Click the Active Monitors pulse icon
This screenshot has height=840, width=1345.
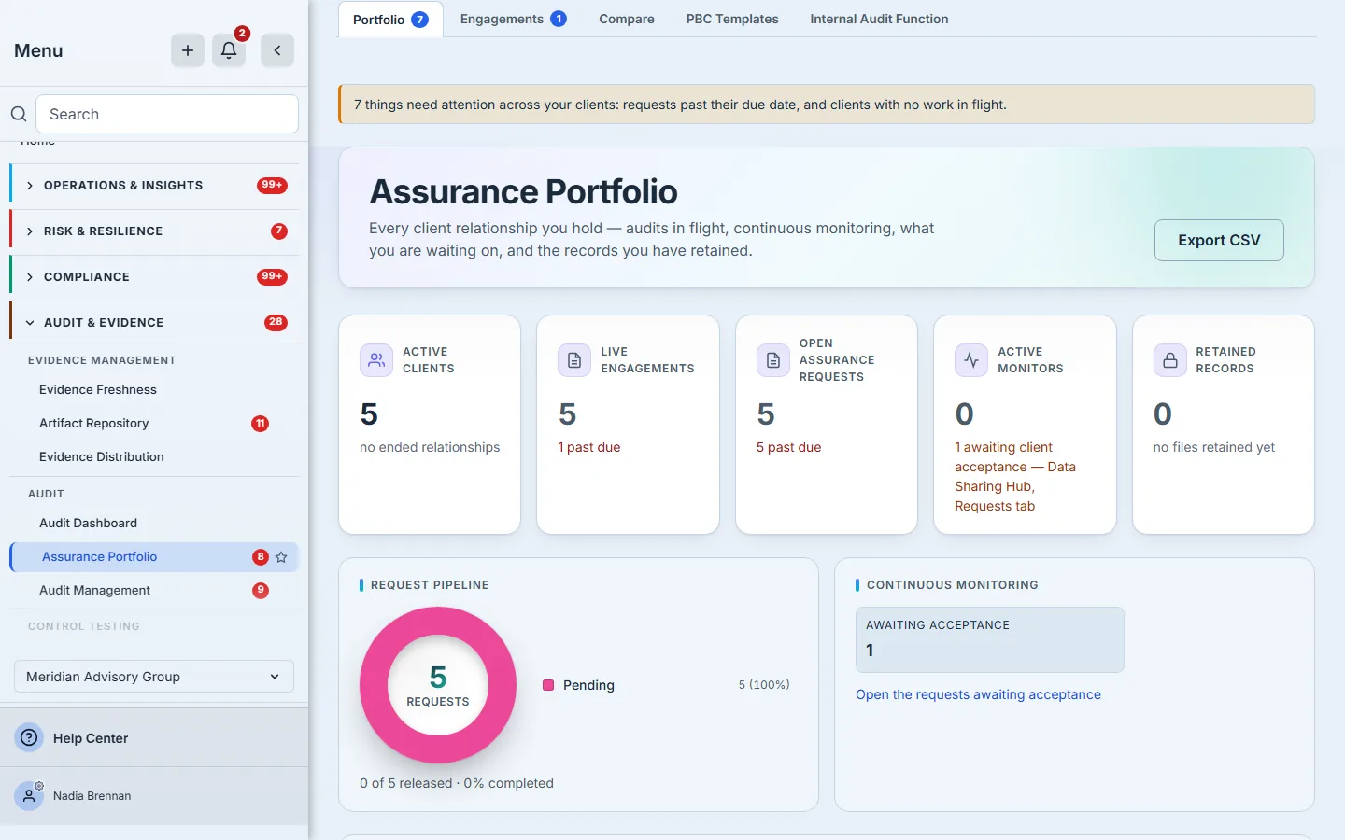[971, 360]
